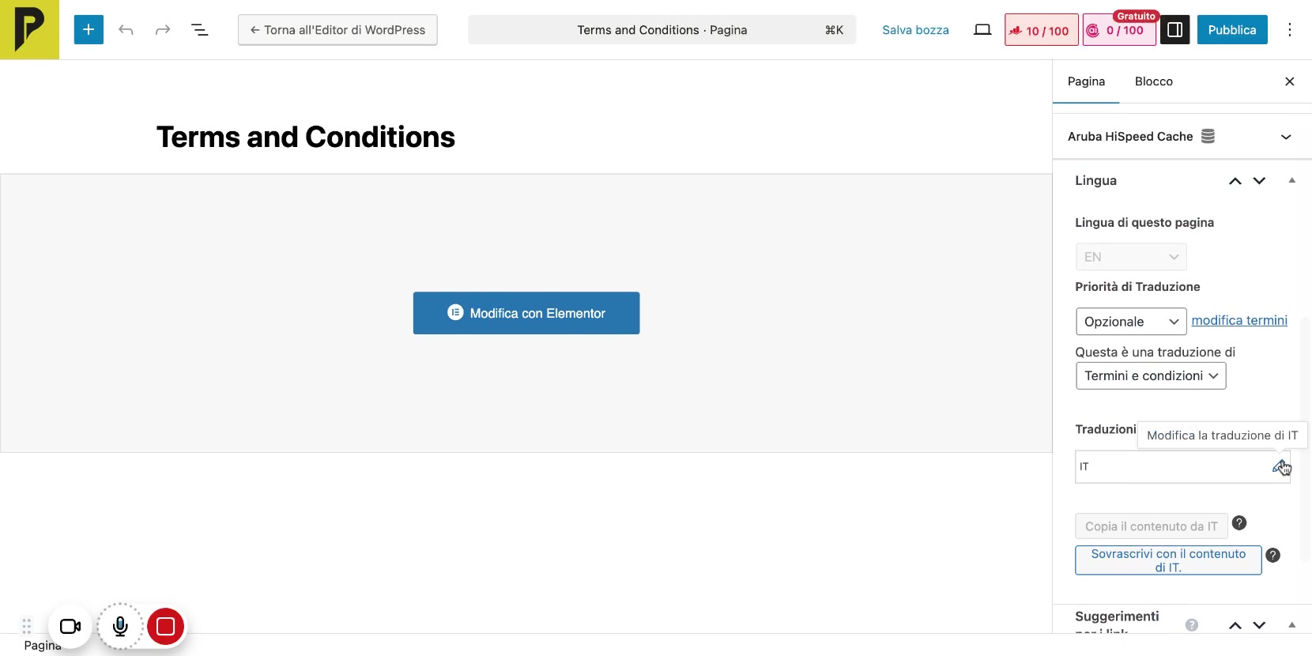
Task: Switch to the Blocco tab
Action: tap(1153, 81)
